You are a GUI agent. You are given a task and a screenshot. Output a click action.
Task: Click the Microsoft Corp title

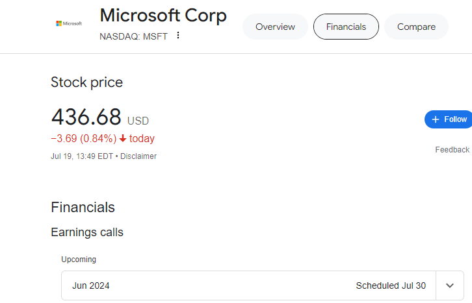pos(163,16)
